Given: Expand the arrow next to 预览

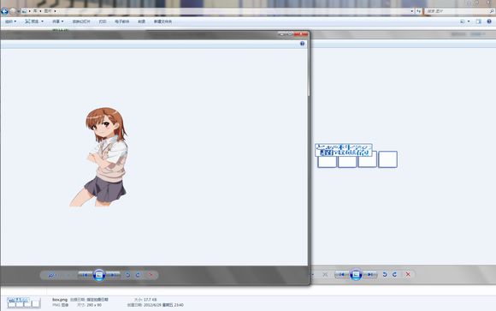Looking at the screenshot, I should click(x=43, y=21).
